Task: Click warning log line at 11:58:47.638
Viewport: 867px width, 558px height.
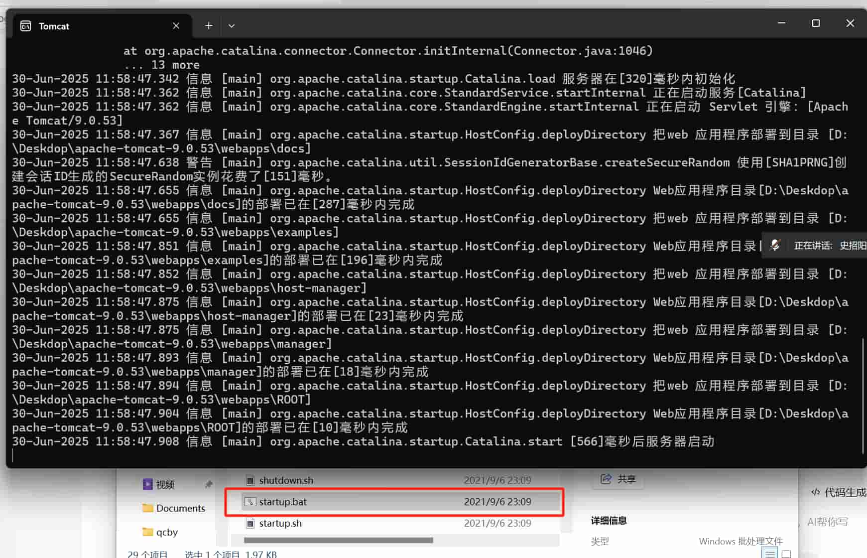Action: point(430,169)
